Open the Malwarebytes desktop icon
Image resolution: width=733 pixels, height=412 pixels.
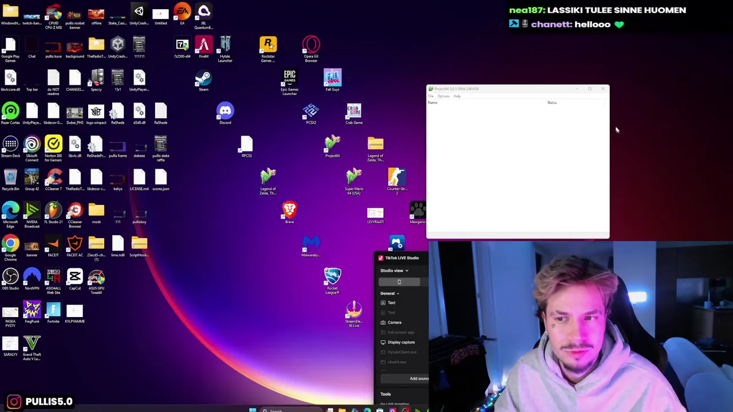[311, 246]
